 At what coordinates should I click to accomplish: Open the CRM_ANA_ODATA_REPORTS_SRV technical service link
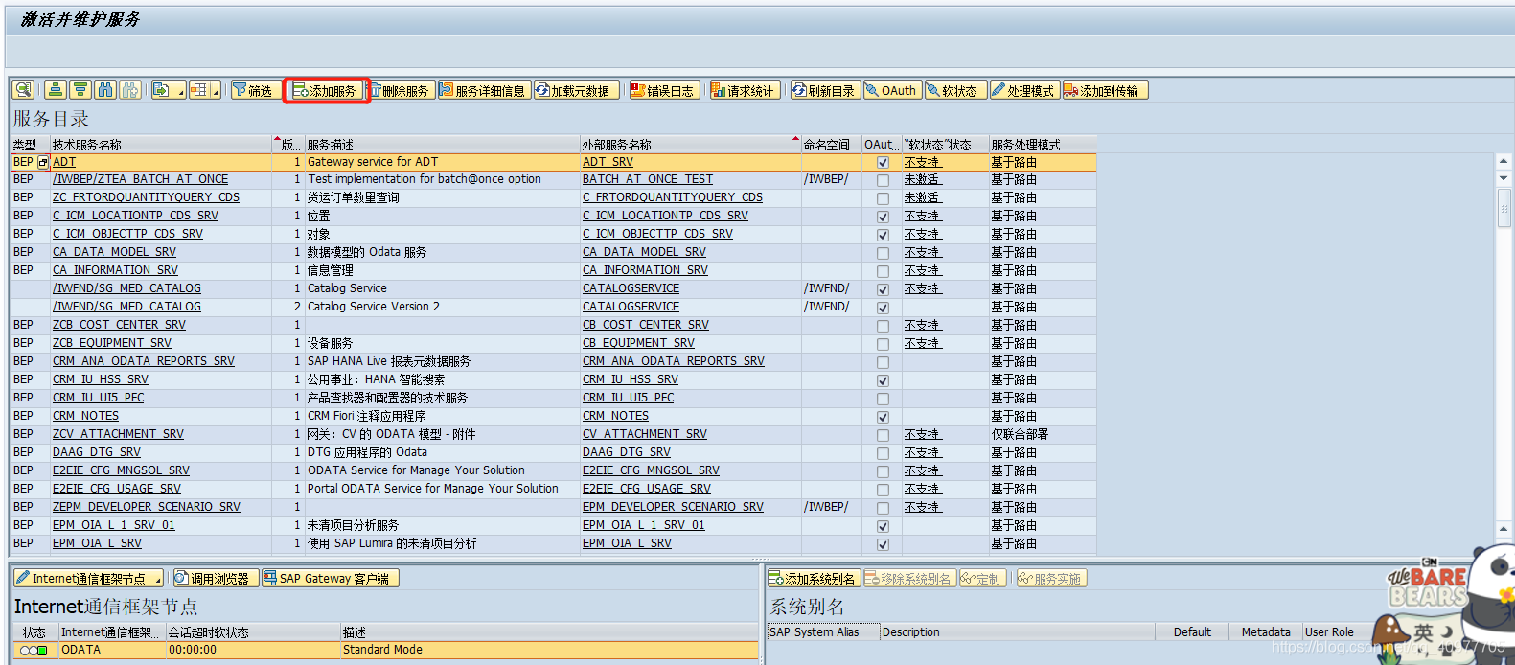pyautogui.click(x=144, y=361)
